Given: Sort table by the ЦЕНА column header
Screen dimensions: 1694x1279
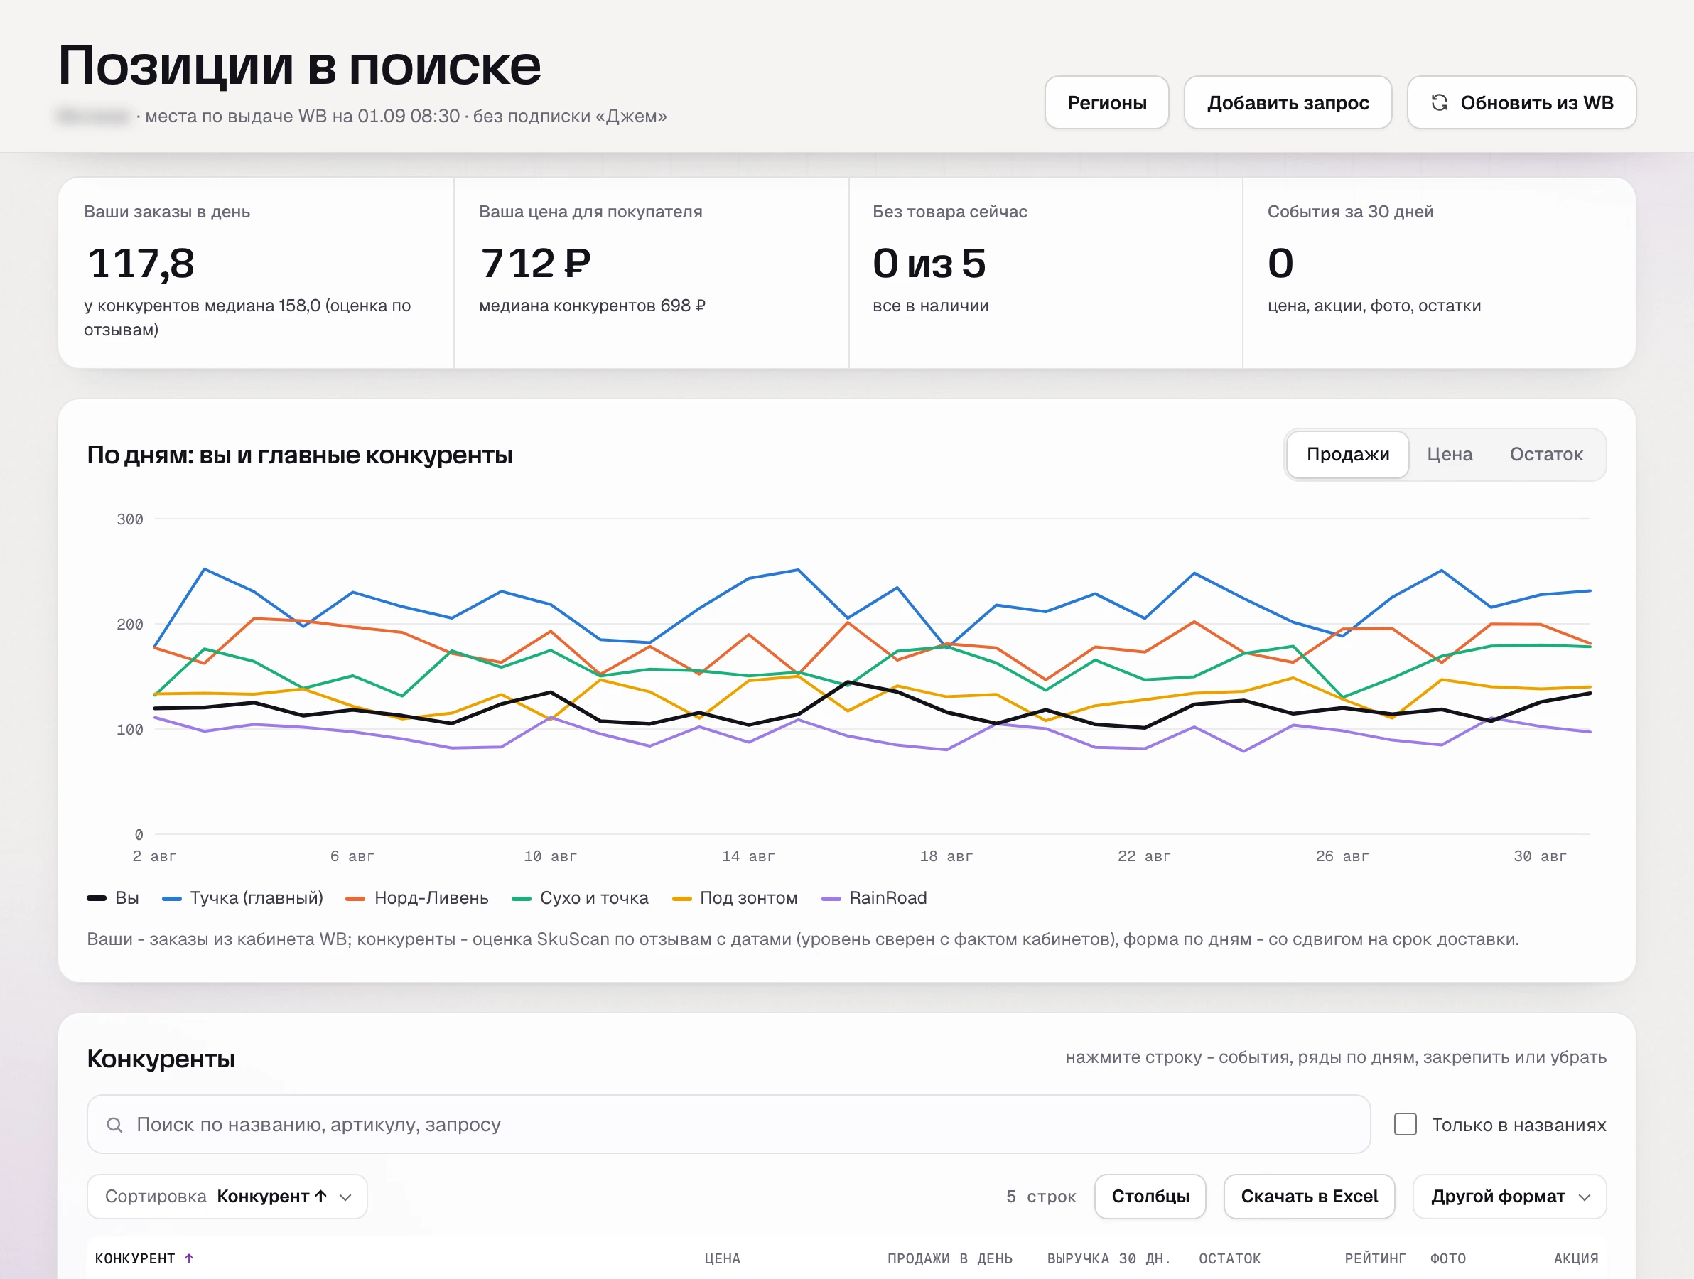Looking at the screenshot, I should (722, 1258).
